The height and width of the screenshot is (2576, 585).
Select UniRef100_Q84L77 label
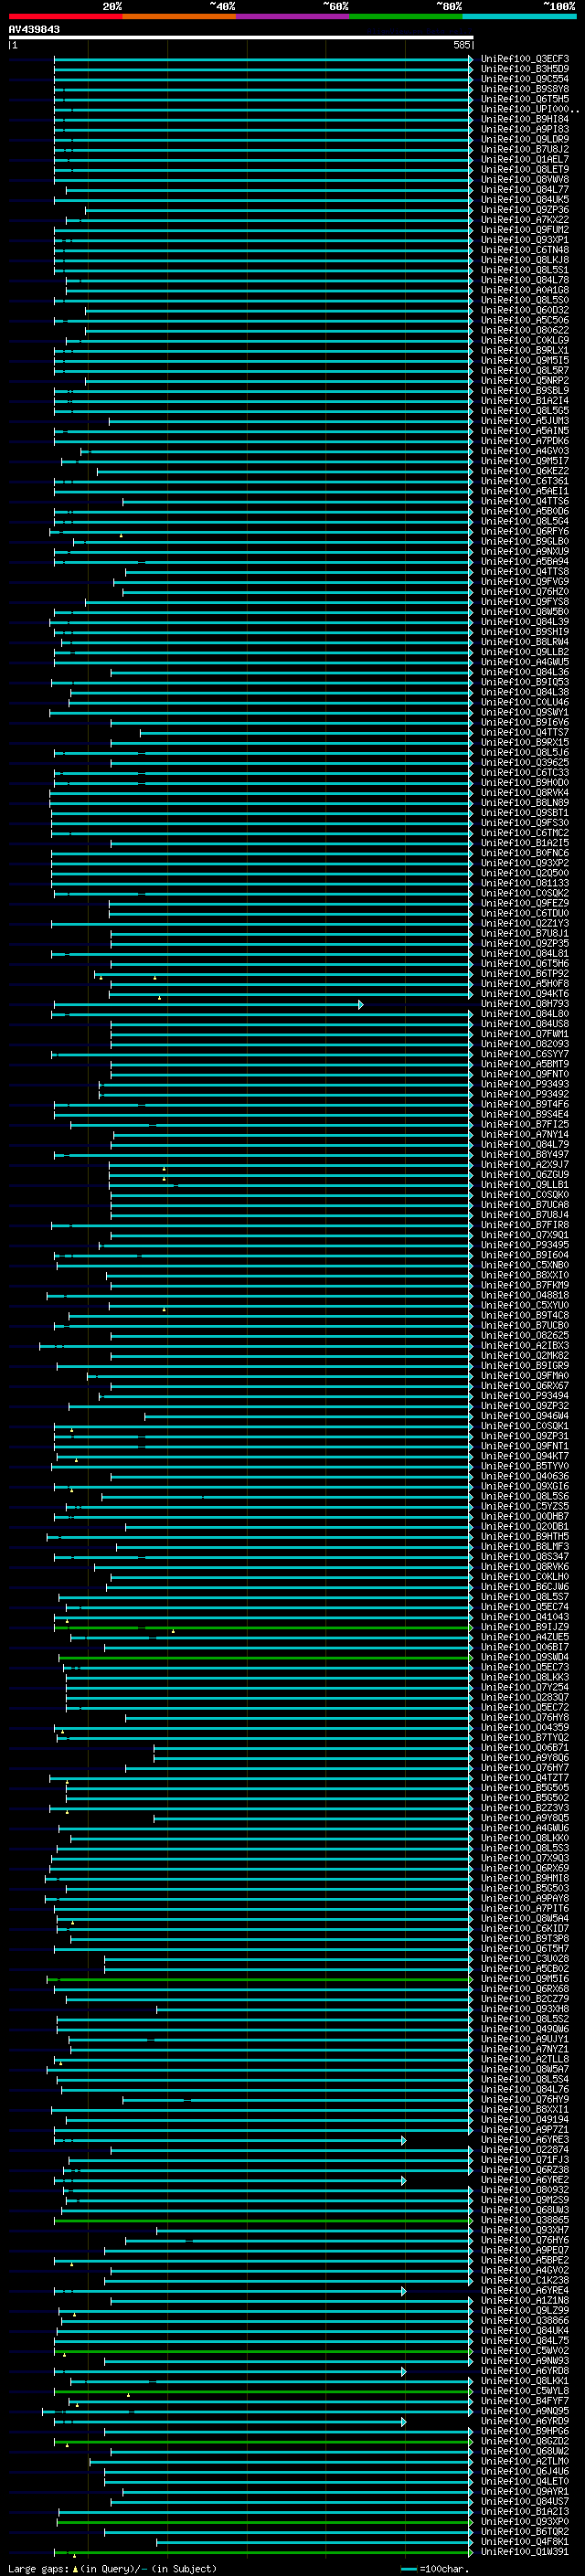[524, 189]
